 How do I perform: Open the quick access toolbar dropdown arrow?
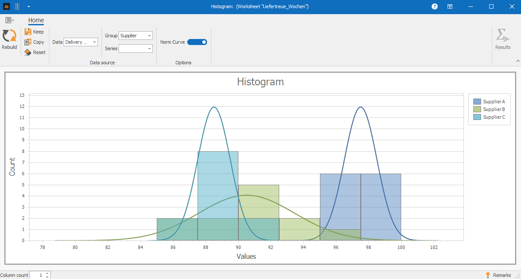(x=28, y=6)
